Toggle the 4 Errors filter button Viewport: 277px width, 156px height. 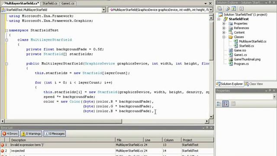(x=10, y=134)
